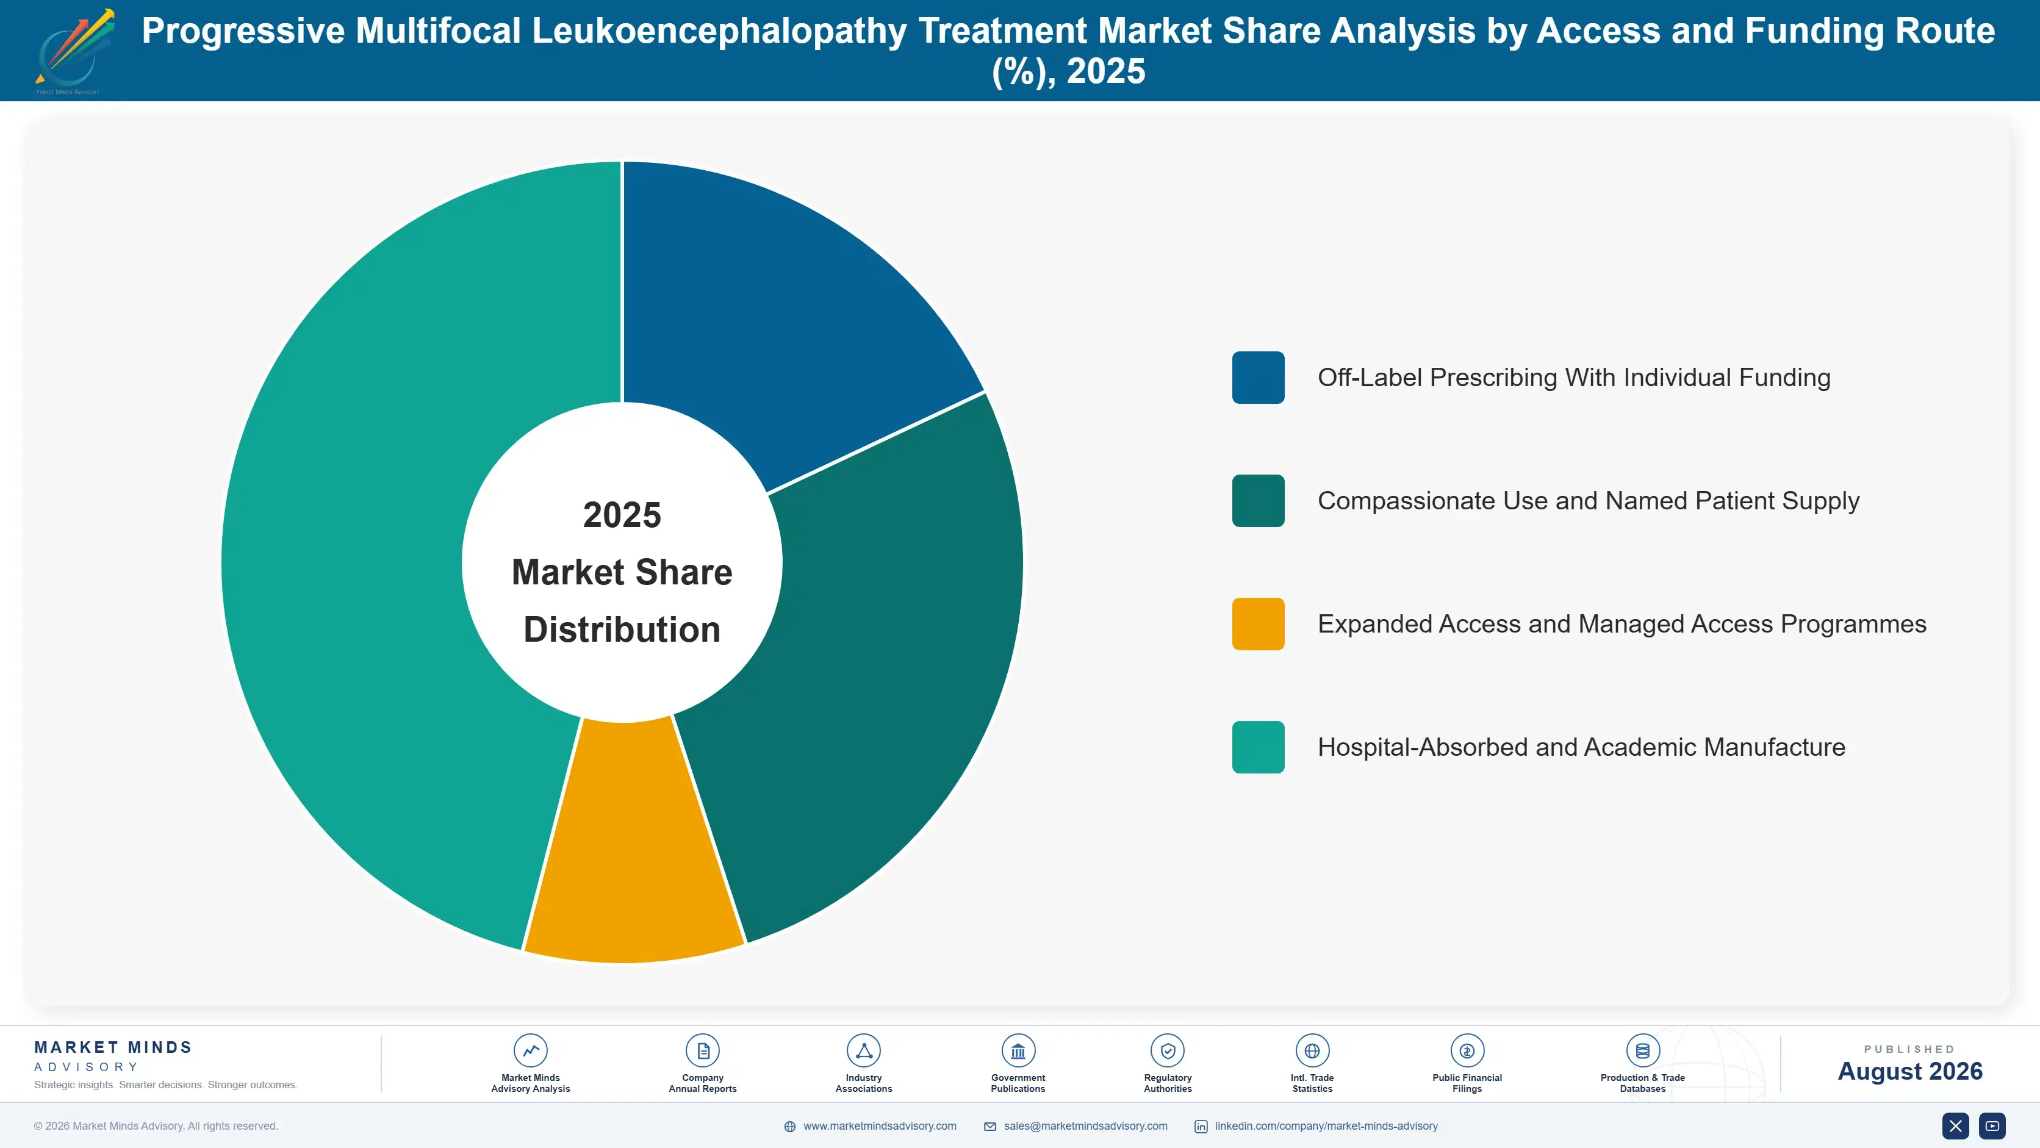Click dark green Compassionate Use legend swatch
This screenshot has height=1148, width=2040.
pyautogui.click(x=1257, y=500)
